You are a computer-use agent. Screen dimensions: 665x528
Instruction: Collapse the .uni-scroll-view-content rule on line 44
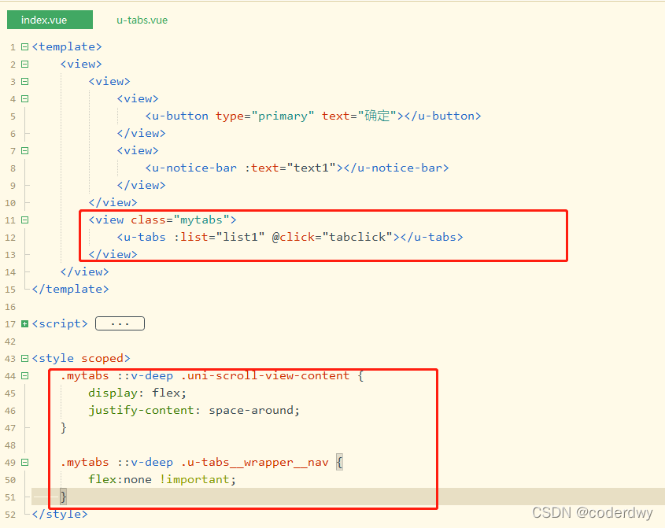pos(25,376)
